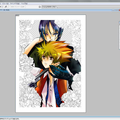
Task: Close the document window with red button
Action: pyautogui.click(x=119, y=10)
